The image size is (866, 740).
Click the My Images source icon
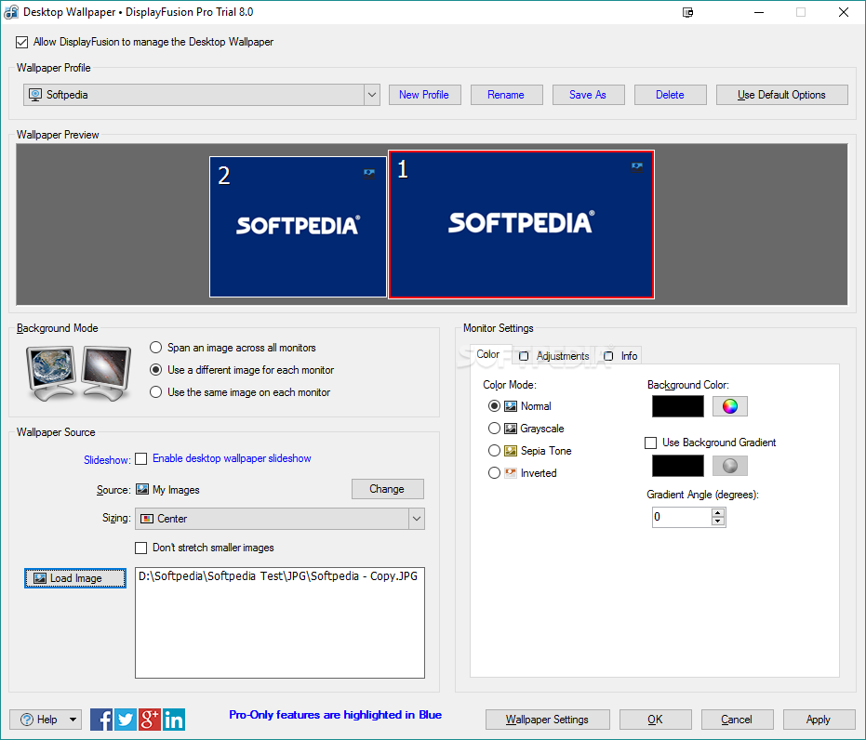142,489
